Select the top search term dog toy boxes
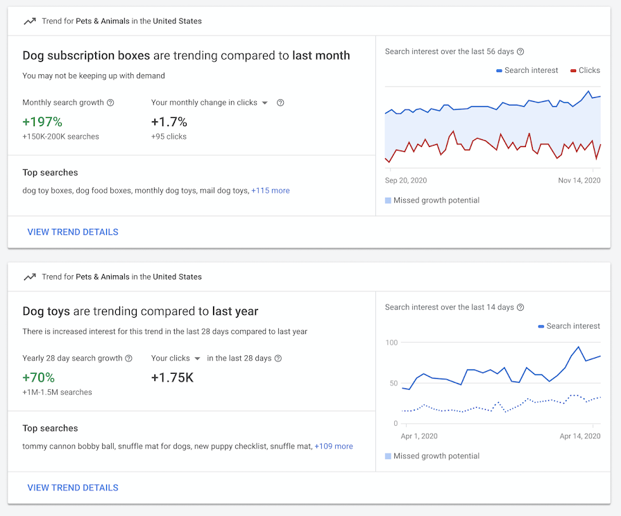Image resolution: width=621 pixels, height=516 pixels. coord(46,190)
